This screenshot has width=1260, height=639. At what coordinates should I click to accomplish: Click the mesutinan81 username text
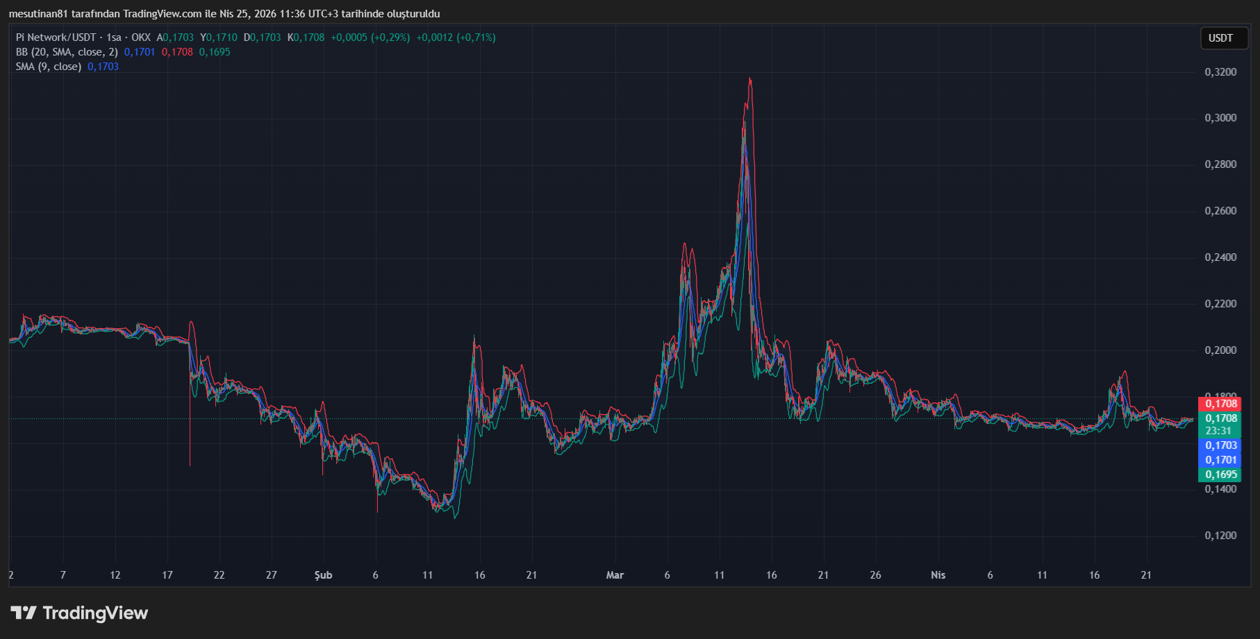coord(38,12)
